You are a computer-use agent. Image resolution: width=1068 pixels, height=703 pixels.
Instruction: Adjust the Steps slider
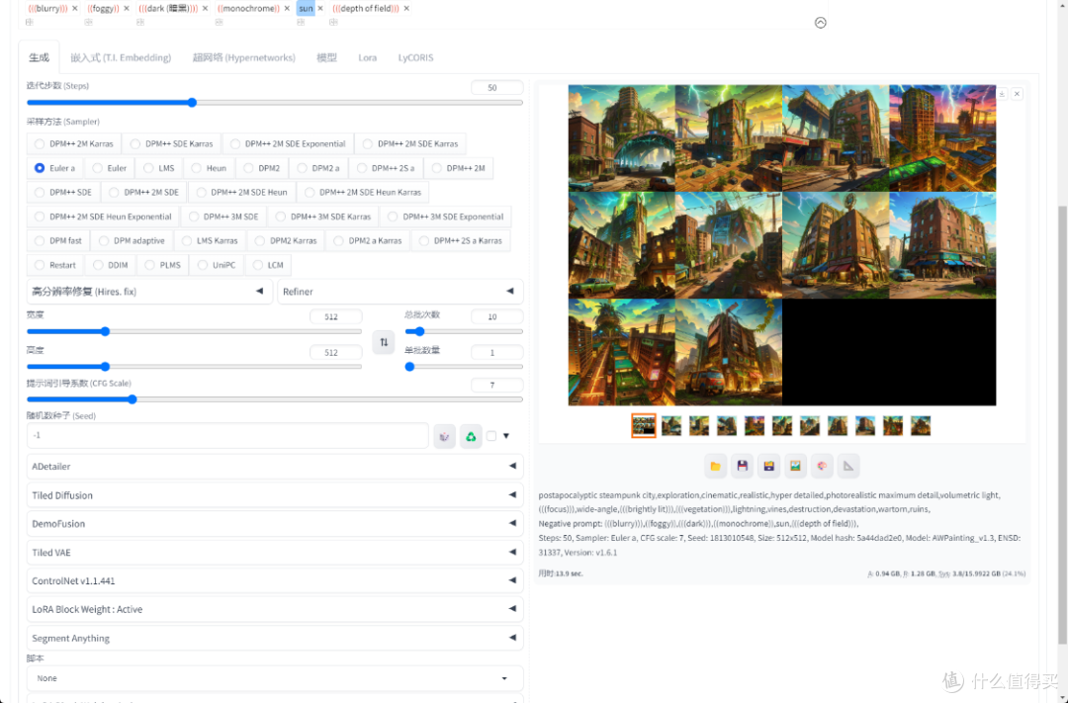(275, 103)
